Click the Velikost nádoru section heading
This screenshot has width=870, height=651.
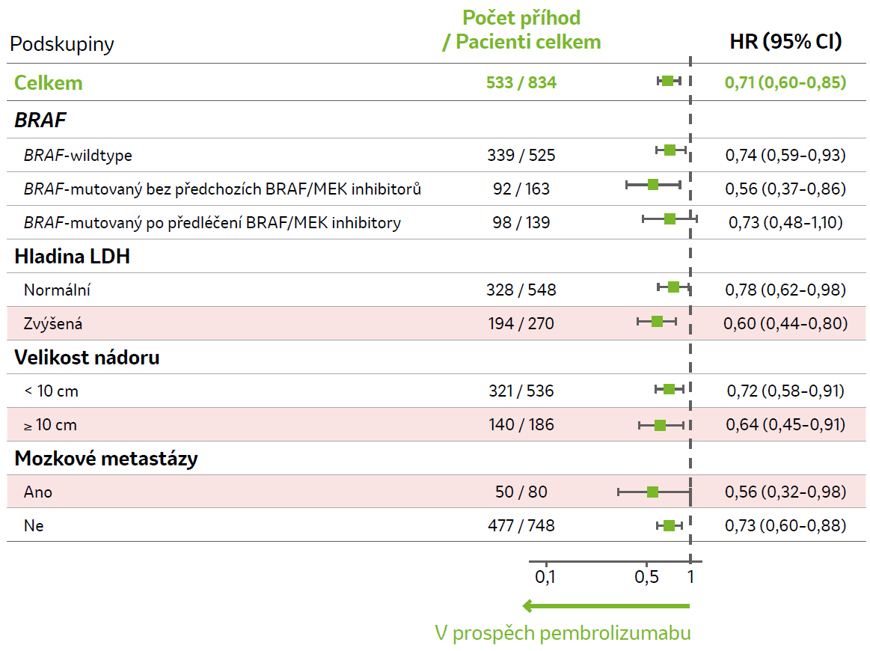[87, 358]
